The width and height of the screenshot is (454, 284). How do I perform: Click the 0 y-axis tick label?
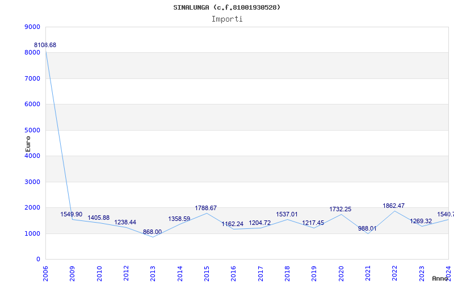point(38,260)
